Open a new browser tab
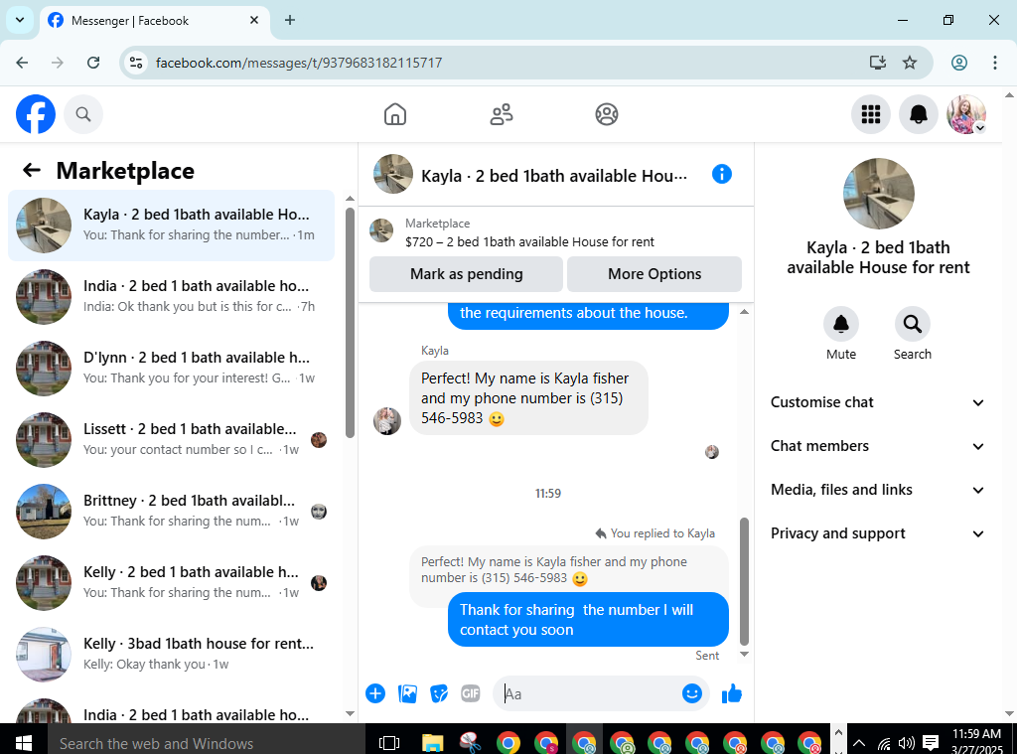The height and width of the screenshot is (754, 1017). (x=290, y=20)
